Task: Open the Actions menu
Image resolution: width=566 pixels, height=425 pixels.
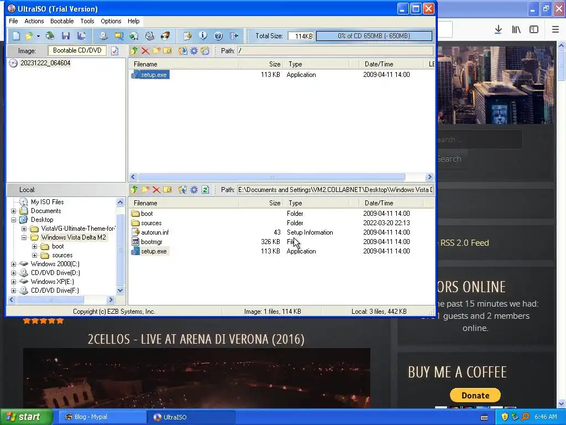Action: pos(34,21)
